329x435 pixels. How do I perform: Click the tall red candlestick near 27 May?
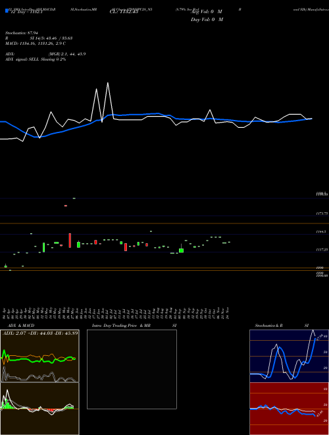tap(70, 241)
